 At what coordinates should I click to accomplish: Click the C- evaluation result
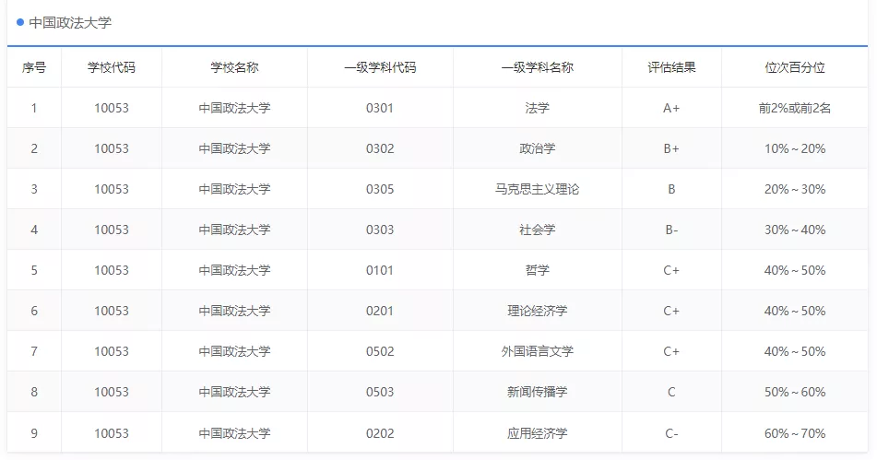[671, 433]
